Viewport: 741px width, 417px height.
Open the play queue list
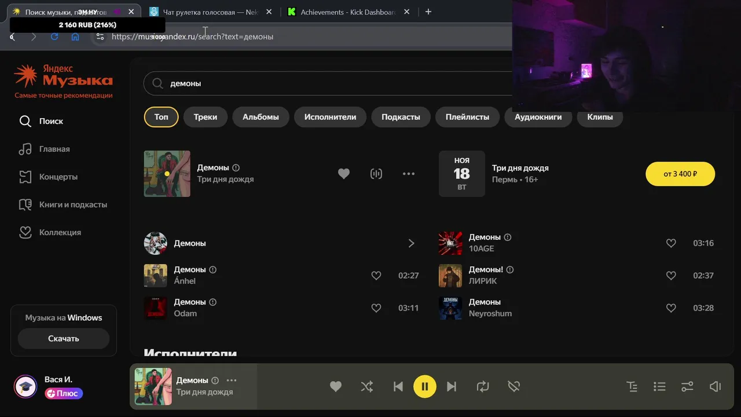[659, 386]
